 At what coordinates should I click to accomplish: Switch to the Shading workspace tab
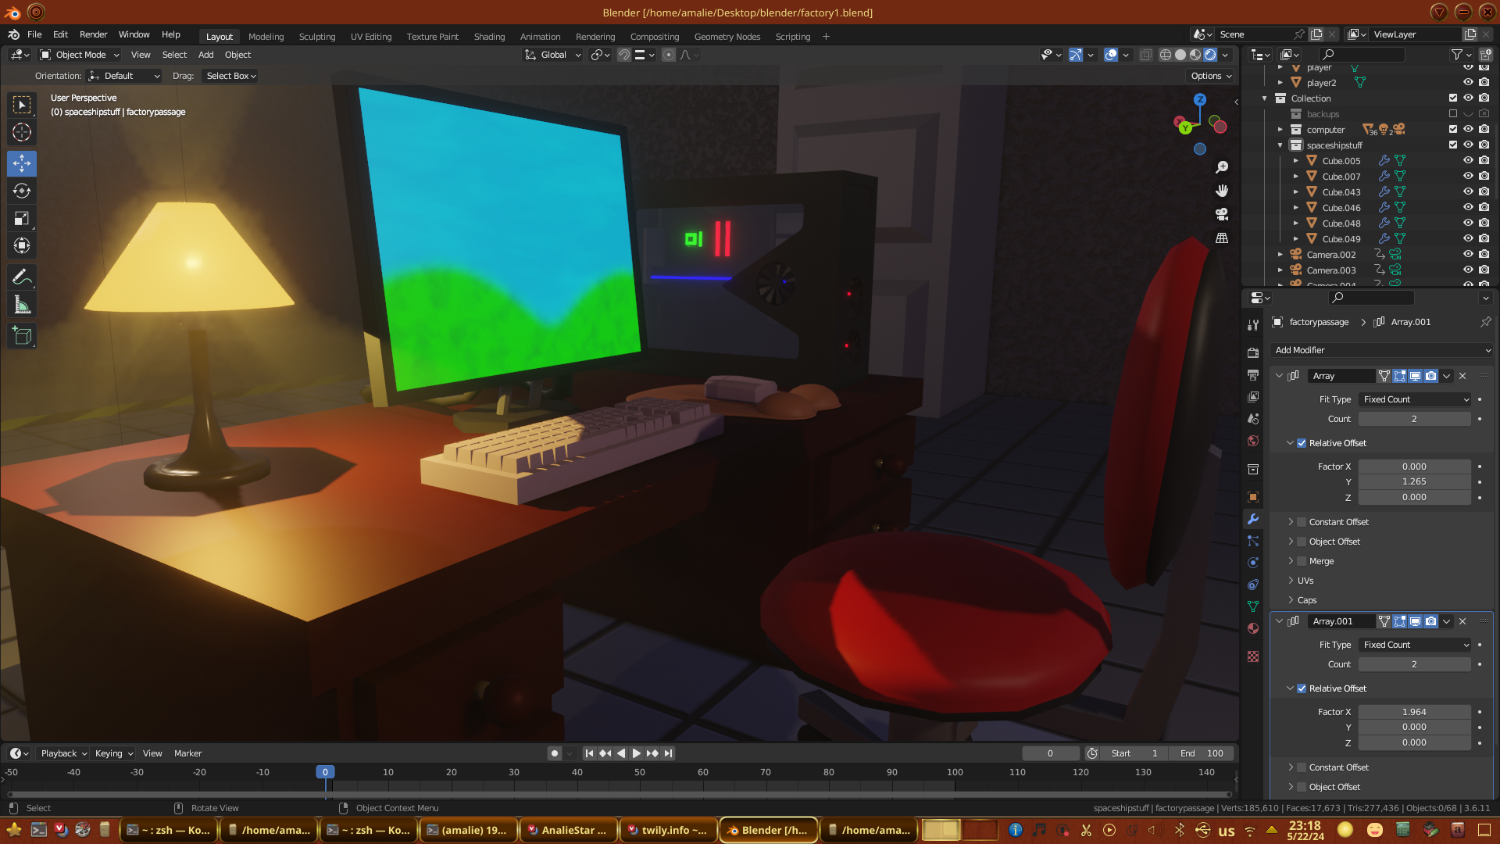(489, 37)
